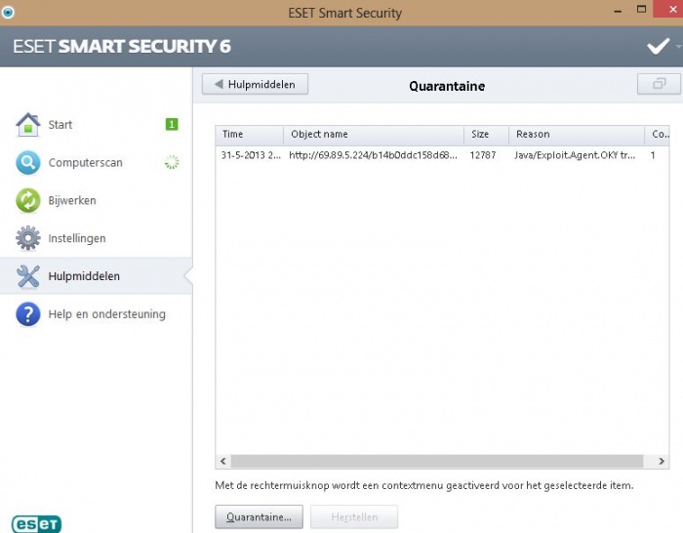
Task: Click the Help en ondersteuning question mark icon
Action: 28,314
